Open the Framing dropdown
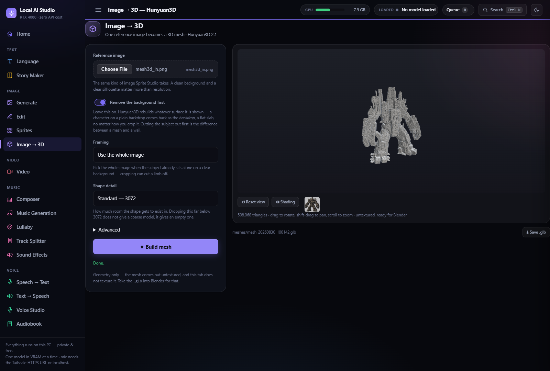Viewport: 550px width, 371px height. click(x=156, y=155)
